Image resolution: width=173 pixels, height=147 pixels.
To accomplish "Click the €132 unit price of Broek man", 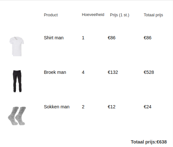I will [113, 72].
